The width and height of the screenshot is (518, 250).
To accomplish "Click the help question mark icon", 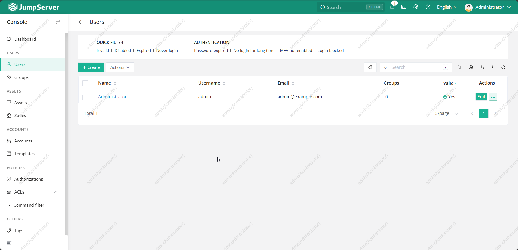I will (428, 7).
